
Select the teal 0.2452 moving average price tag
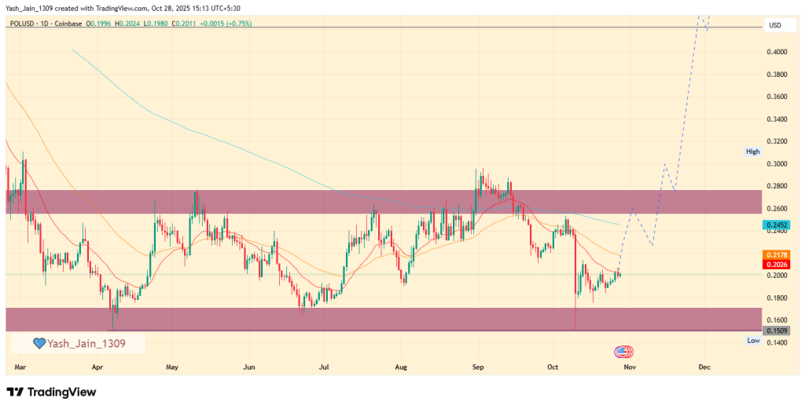click(775, 225)
